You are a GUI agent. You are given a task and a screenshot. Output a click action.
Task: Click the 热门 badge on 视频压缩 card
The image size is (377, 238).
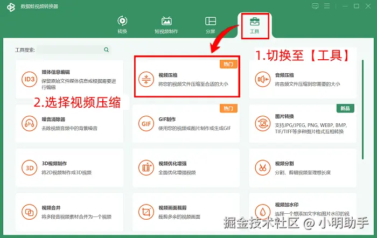[x=228, y=64]
